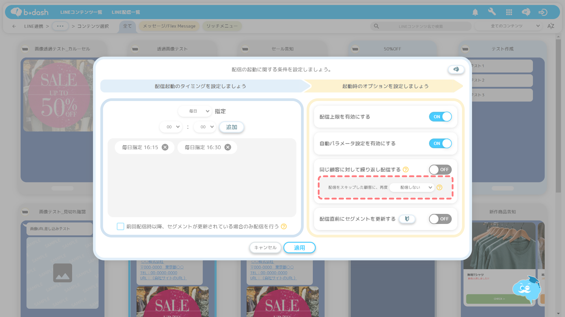Click the SALE 50% OFF thumbnail image
565x317 pixels.
[x=59, y=95]
